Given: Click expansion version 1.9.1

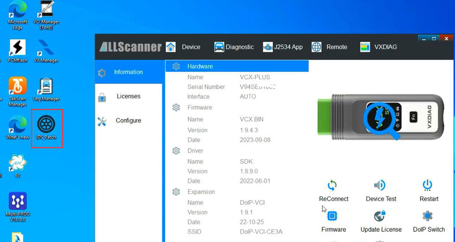Looking at the screenshot, I should tap(246, 212).
